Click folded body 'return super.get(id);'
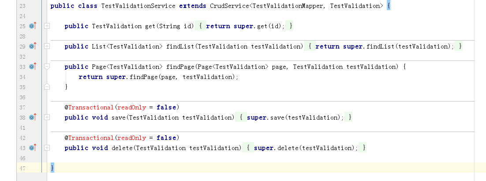Image resolution: width=486 pixels, height=181 pixels. click(244, 26)
